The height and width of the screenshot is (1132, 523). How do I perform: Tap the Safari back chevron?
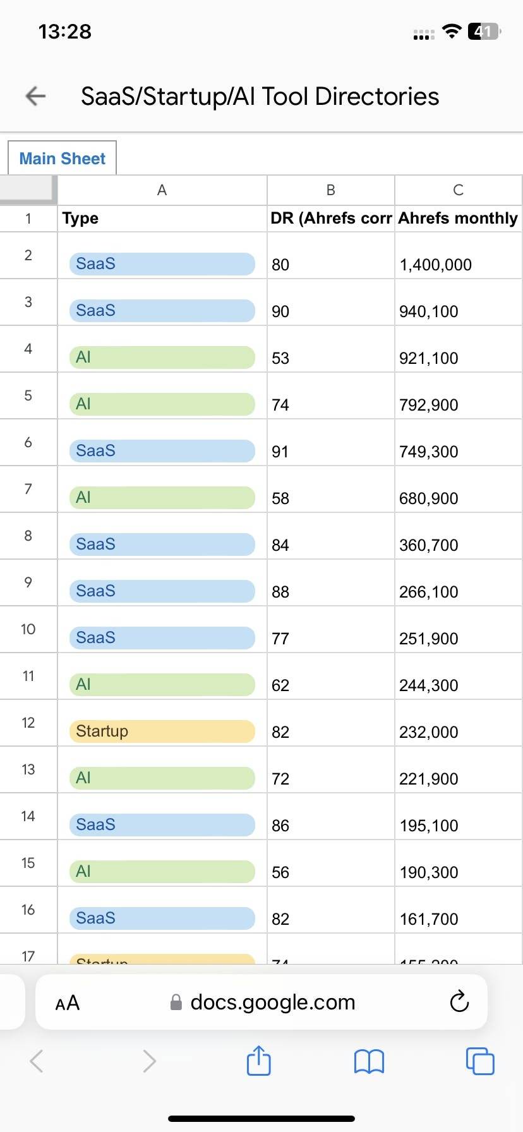37,1061
